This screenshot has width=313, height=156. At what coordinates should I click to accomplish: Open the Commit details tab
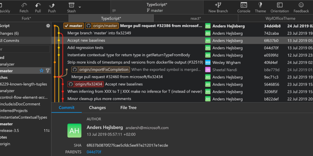tap(66, 108)
